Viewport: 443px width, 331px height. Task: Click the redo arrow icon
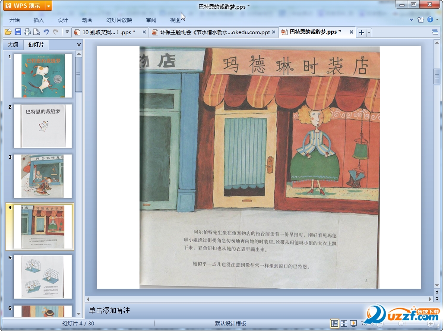(x=56, y=32)
